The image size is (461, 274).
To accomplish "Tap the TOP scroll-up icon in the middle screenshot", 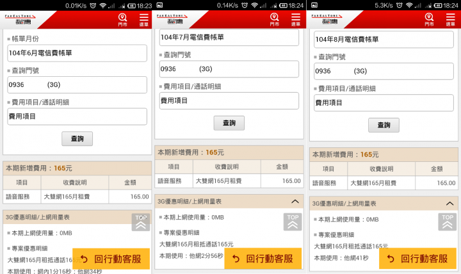I will (x=293, y=222).
